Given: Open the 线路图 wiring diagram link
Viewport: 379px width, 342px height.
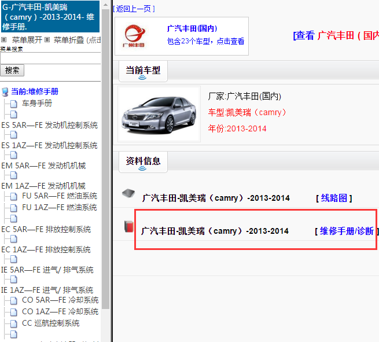Looking at the screenshot, I should (334, 198).
